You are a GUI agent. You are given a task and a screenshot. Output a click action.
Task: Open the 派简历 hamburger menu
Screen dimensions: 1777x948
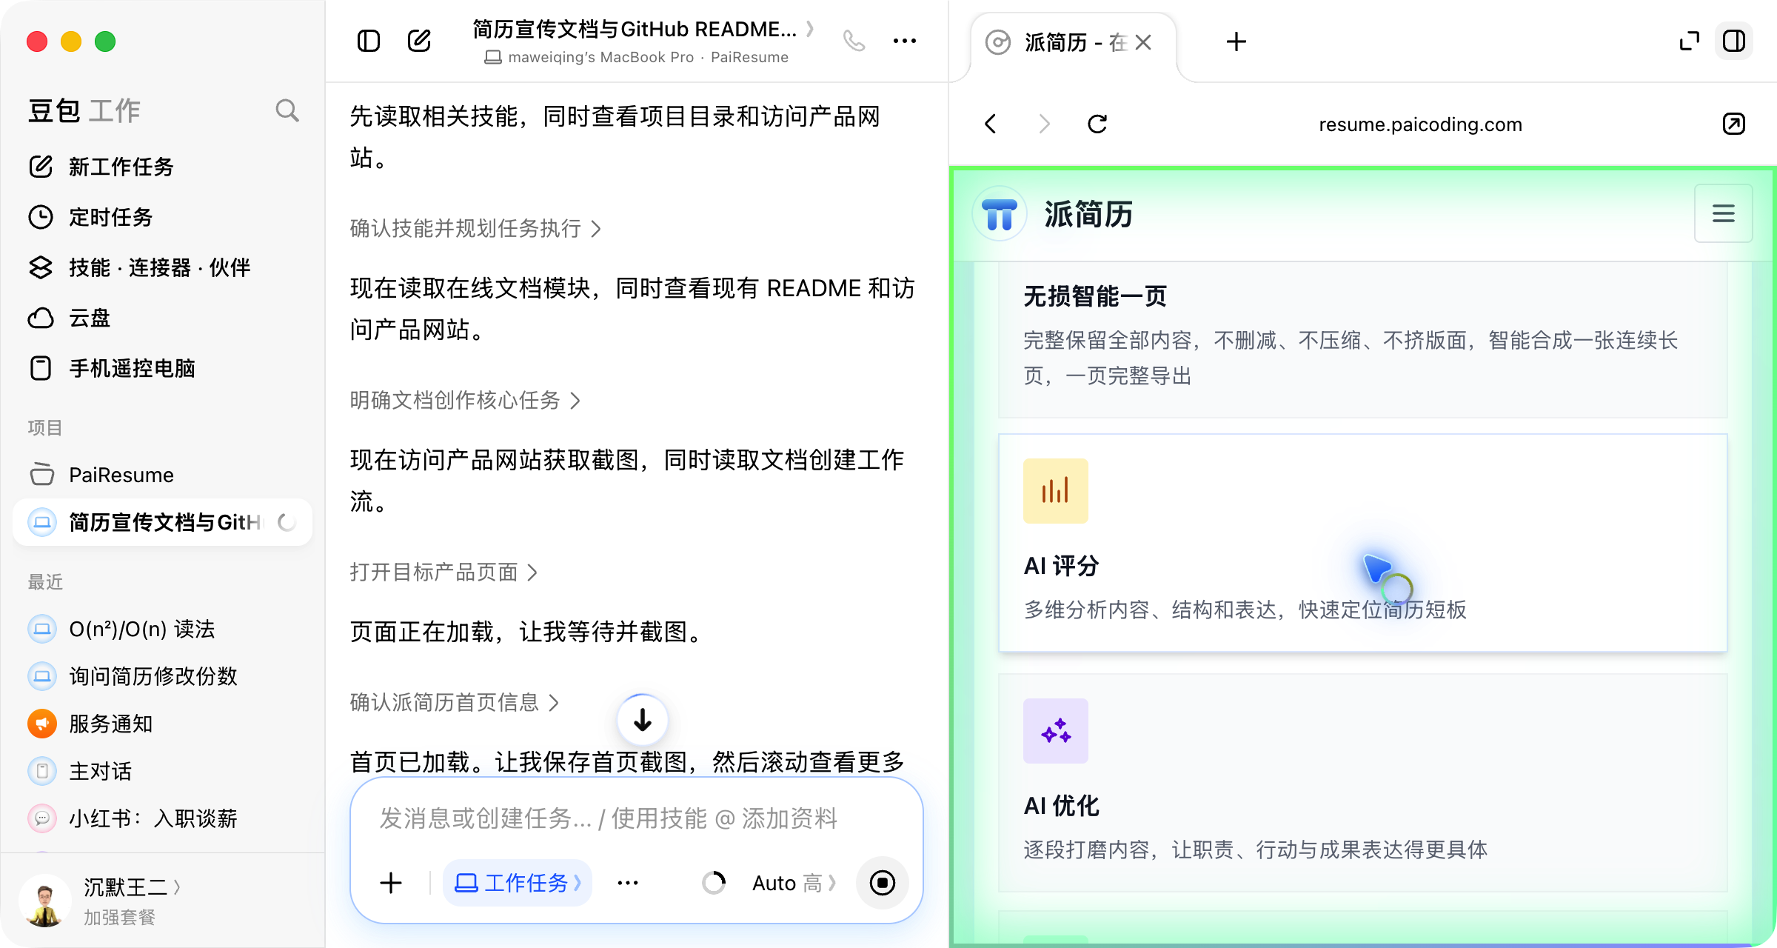[1723, 213]
